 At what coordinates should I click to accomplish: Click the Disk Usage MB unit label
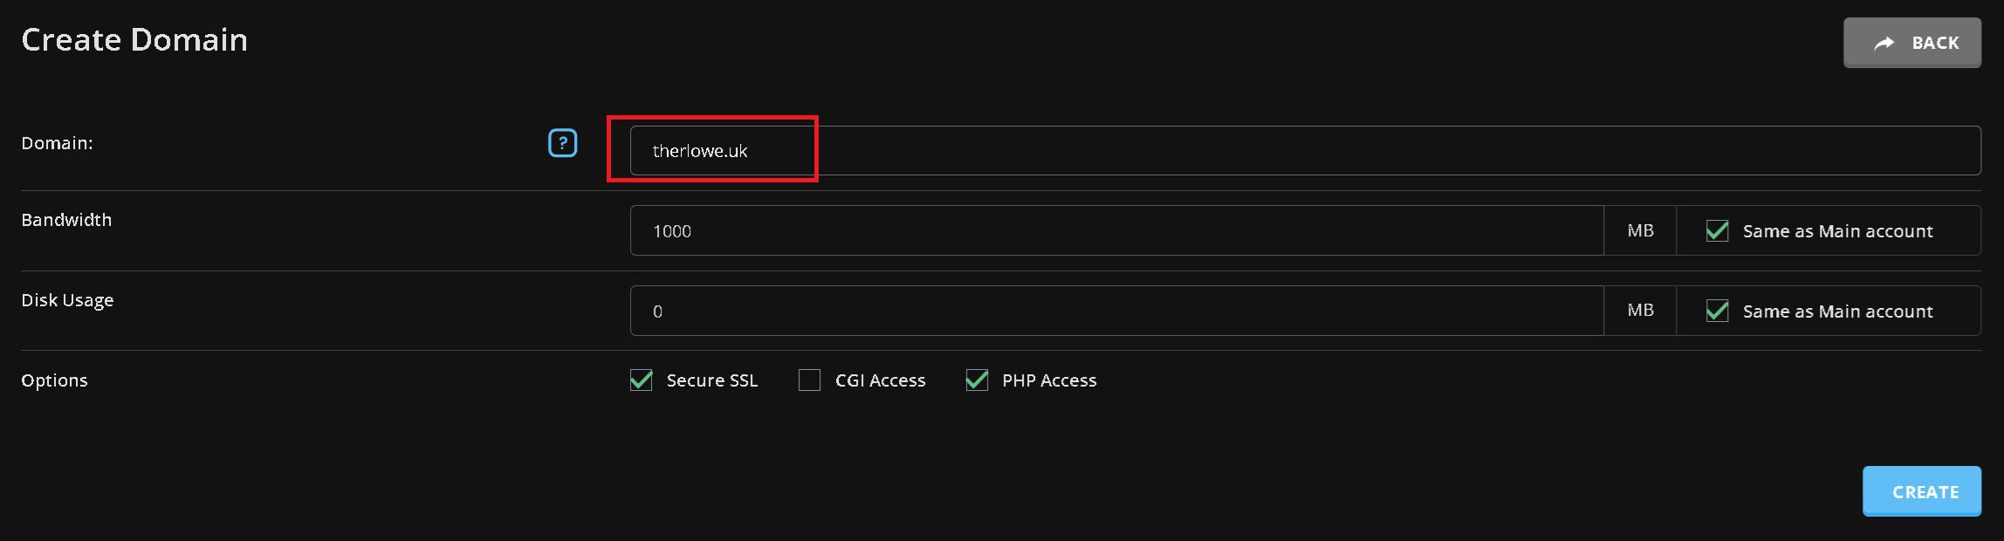[1640, 311]
